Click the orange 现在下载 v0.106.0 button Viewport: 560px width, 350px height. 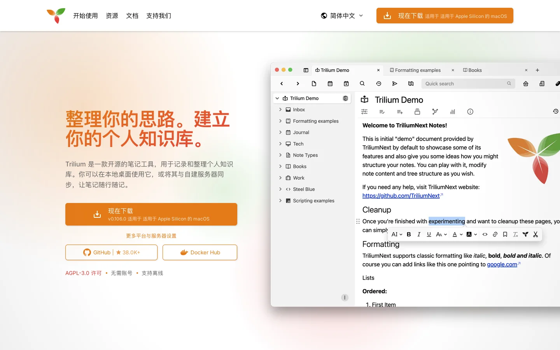point(151,214)
